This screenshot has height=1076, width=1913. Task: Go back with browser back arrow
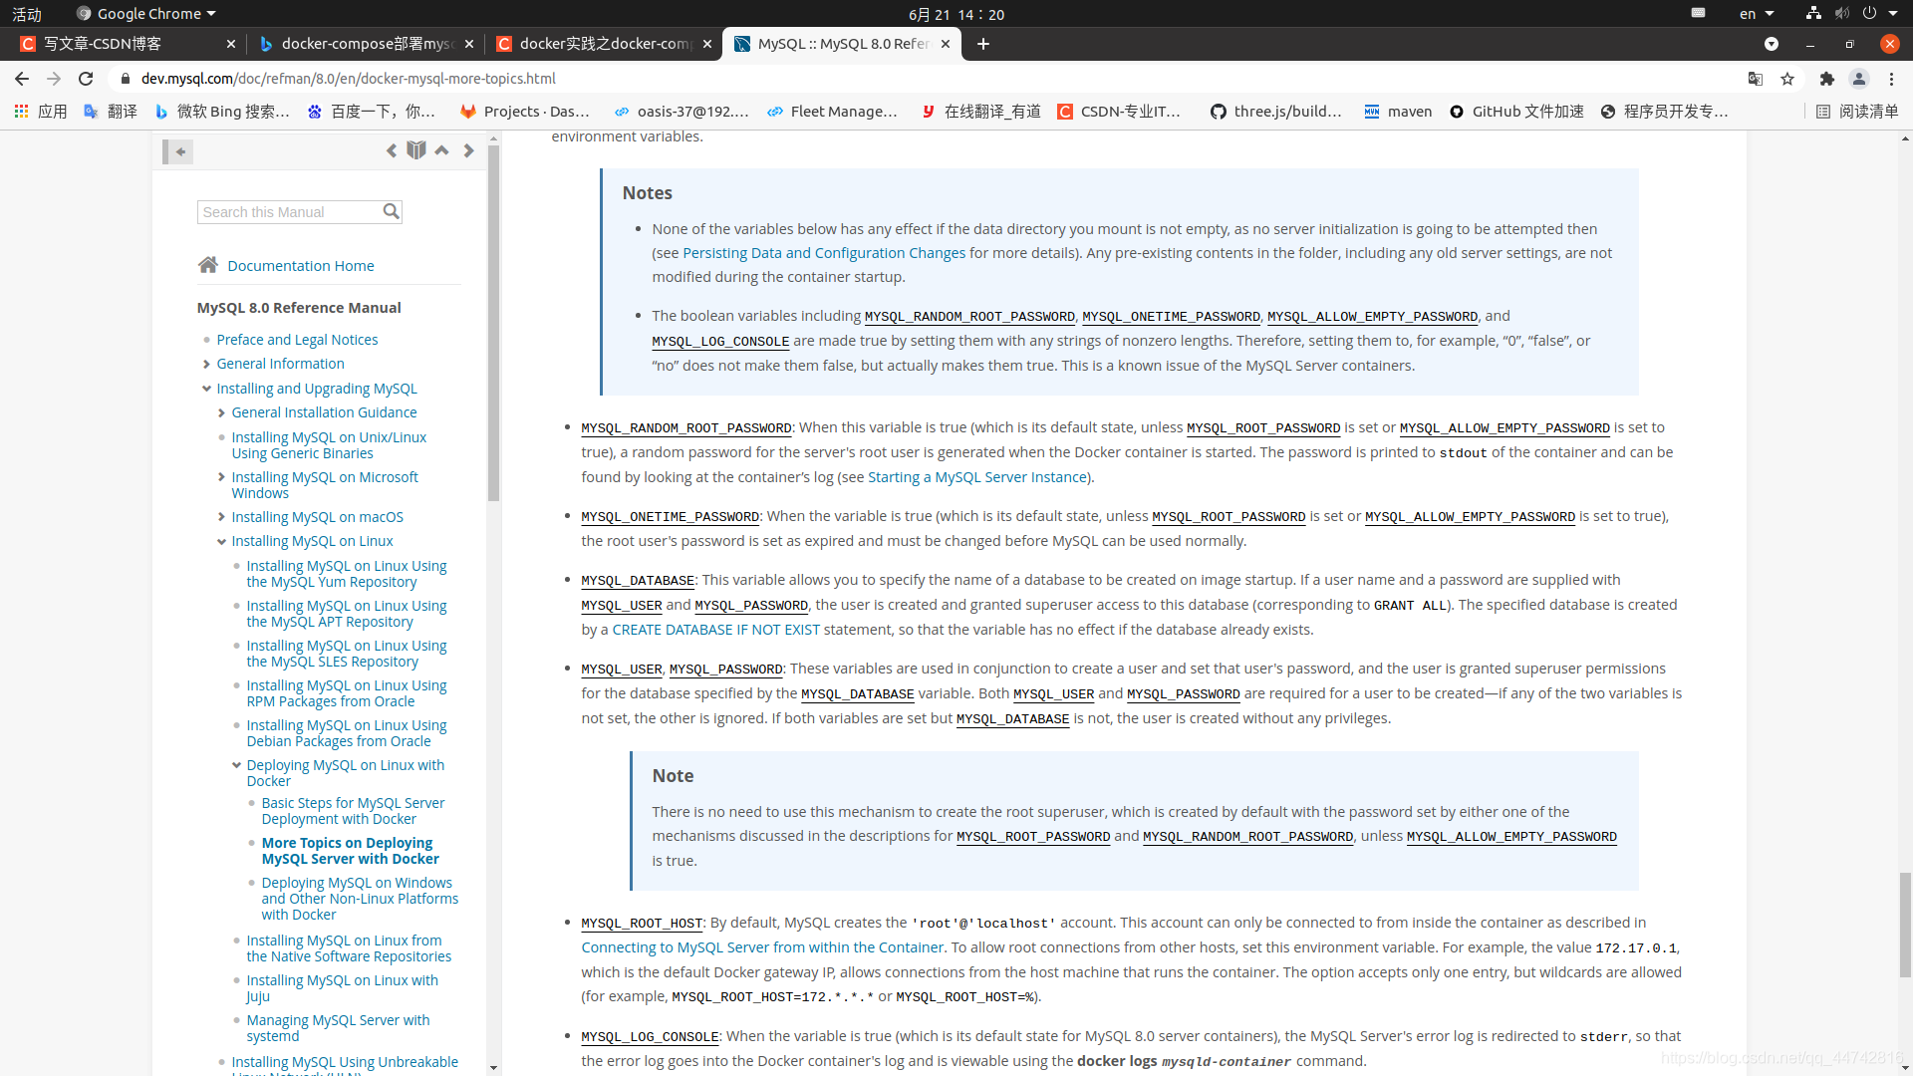click(22, 79)
